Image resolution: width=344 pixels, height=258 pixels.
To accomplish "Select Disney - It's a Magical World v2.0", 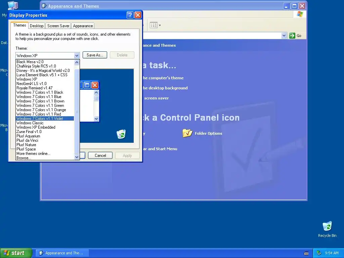I will 45,71.
